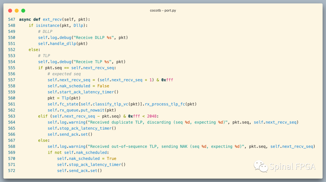Screen dimensions: 326x182
Task: Click the green maximize window button
Action: 23,11
